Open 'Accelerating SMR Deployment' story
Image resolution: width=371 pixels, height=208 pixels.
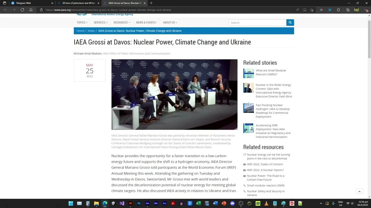coord(273,131)
